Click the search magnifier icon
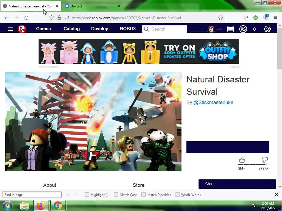282x211 pixels. [x=147, y=29]
